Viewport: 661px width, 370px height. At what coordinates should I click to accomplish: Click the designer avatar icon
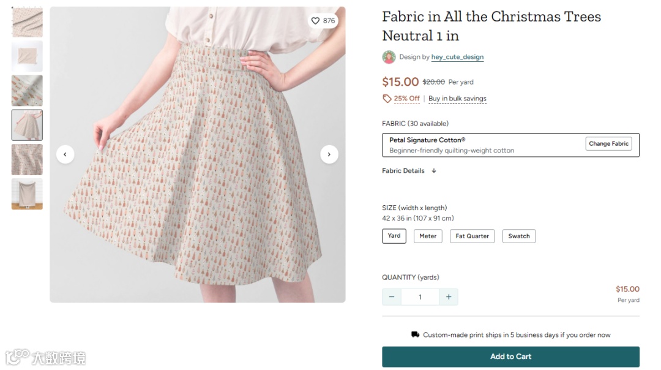coord(389,57)
